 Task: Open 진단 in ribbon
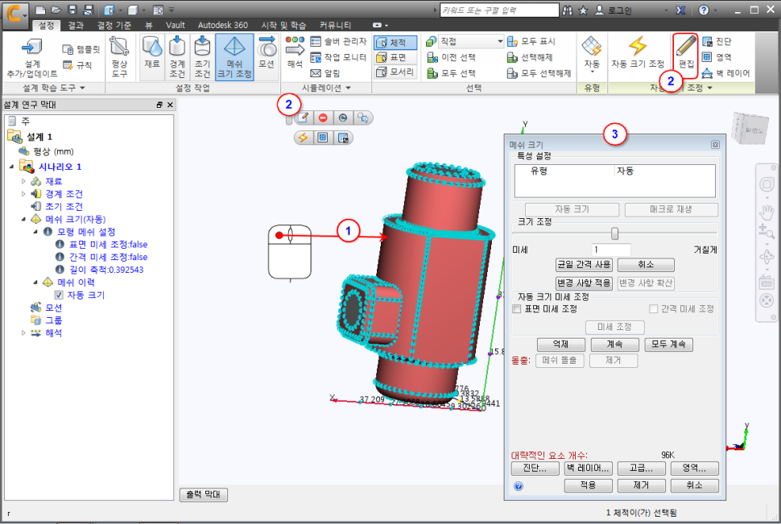[717, 41]
